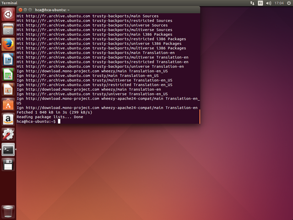Viewport: 293px width, 220px height.
Task: Click 'trusty/restricted Translation-en_US' line
Action: (94, 85)
